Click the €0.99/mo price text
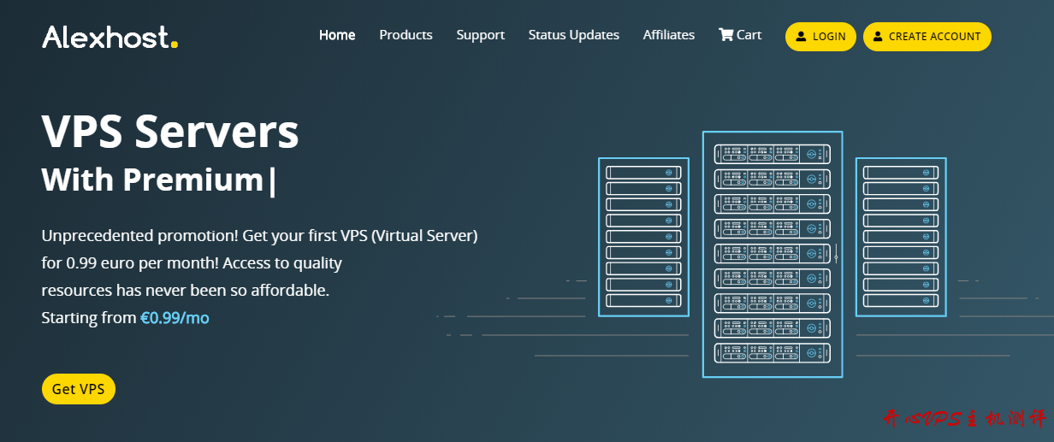Viewport: 1054px width, 442px height. tap(175, 318)
